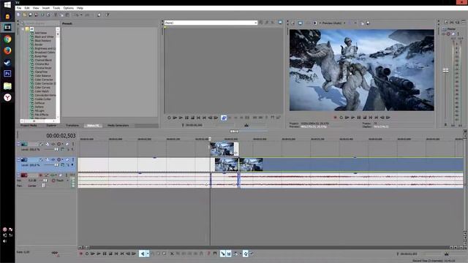Stop playback in the timeline transport bar

[110, 254]
